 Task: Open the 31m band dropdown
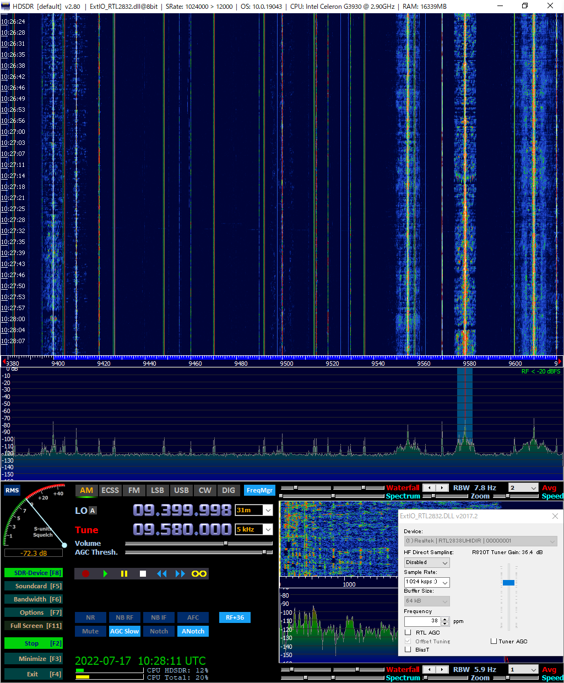[x=268, y=511]
